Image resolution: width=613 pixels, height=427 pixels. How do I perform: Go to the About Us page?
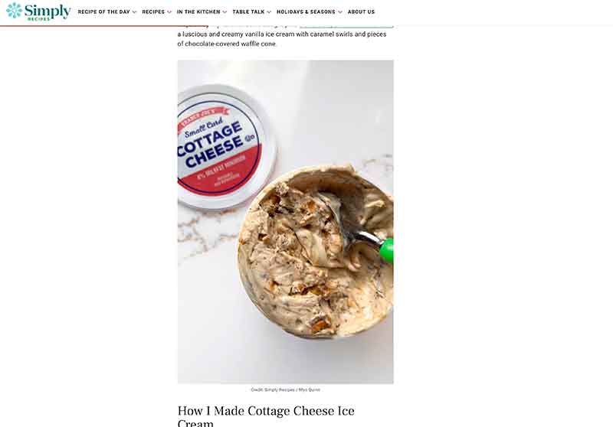(x=361, y=12)
